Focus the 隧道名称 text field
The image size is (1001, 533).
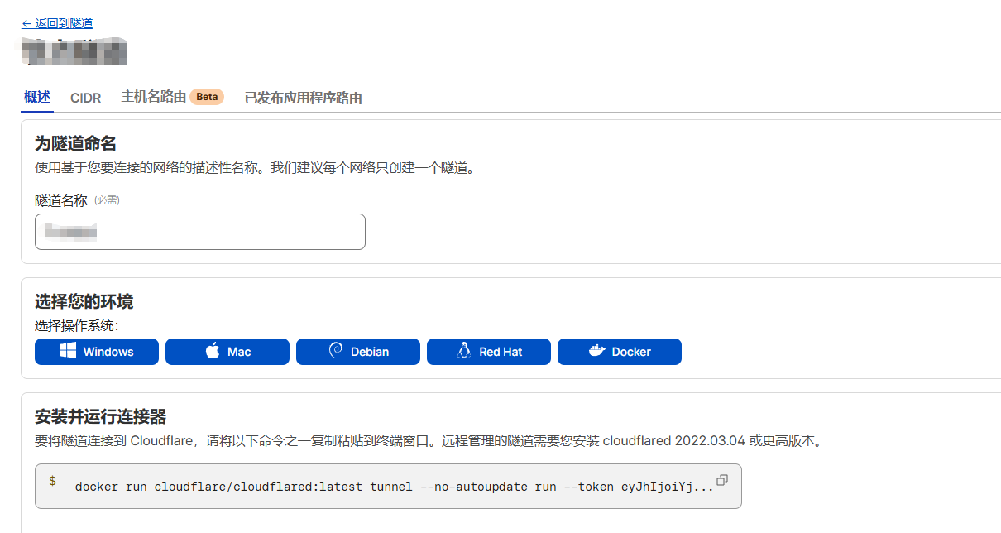point(199,232)
